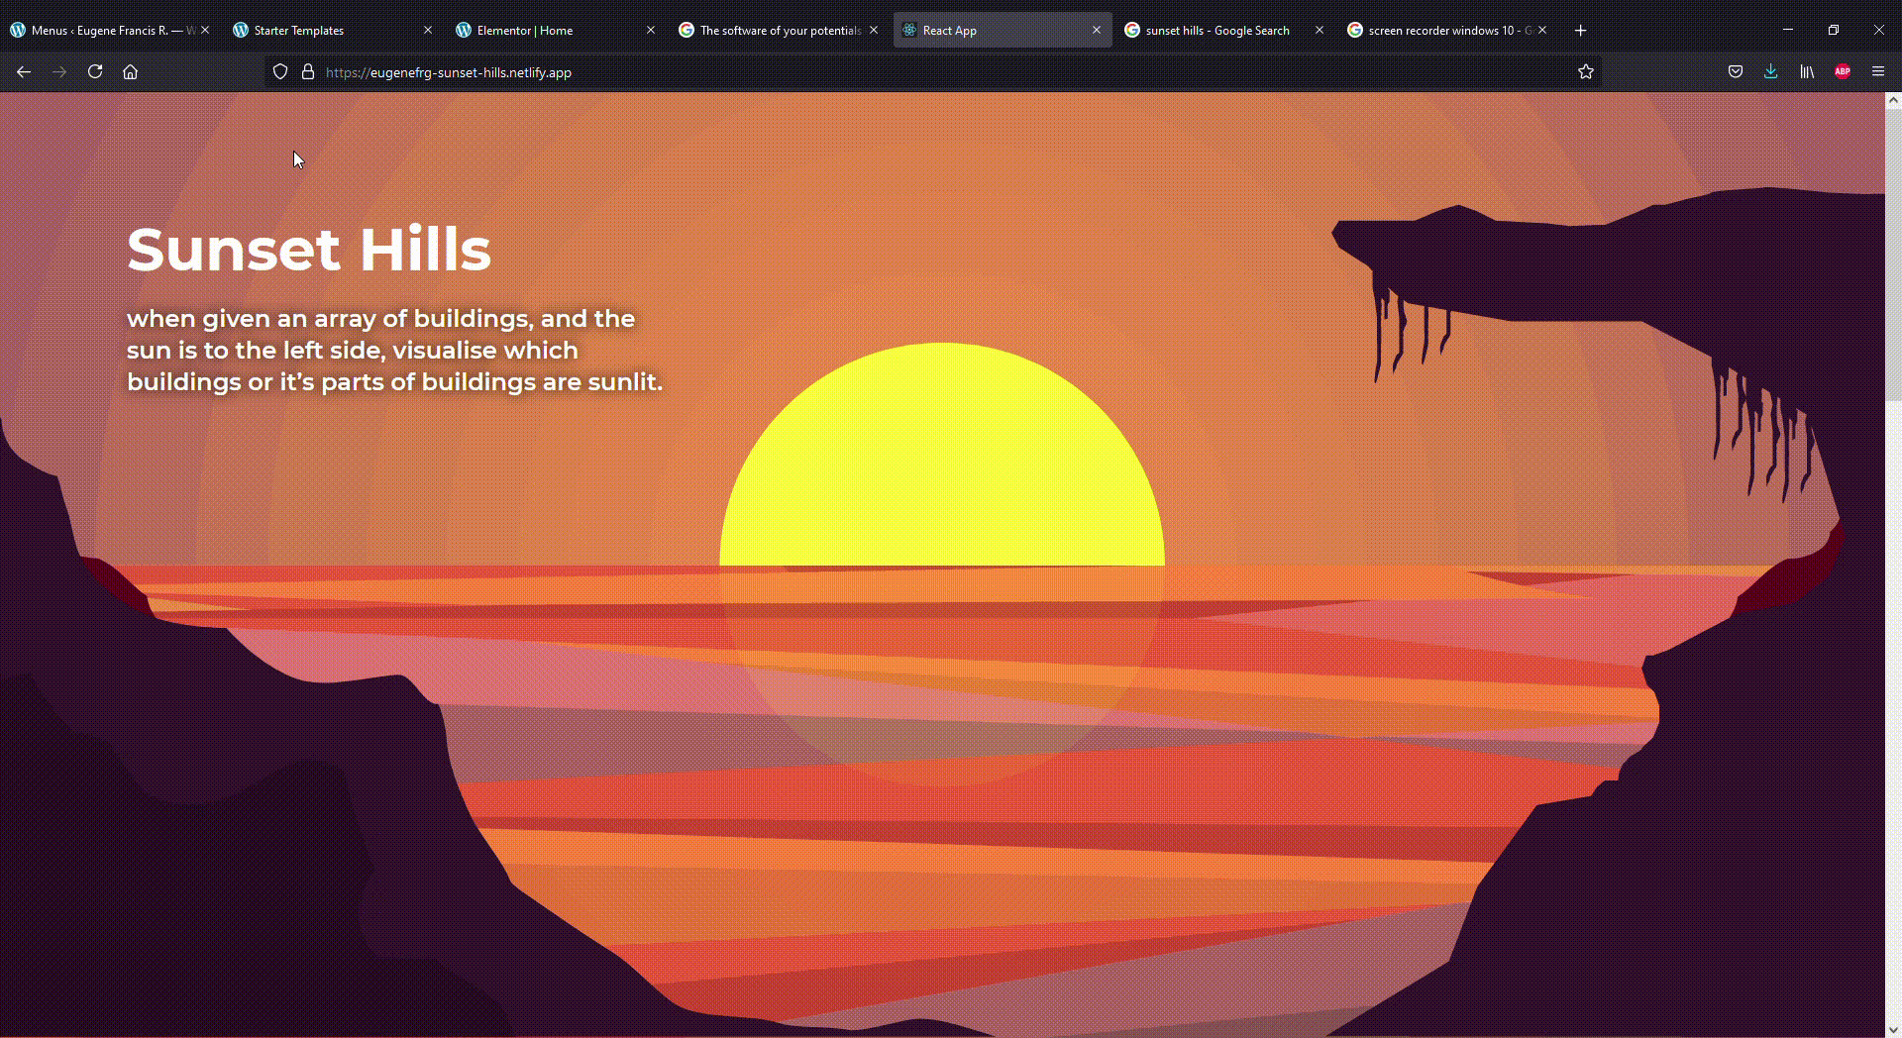
Task: Open the Downloads panel
Action: click(x=1771, y=71)
